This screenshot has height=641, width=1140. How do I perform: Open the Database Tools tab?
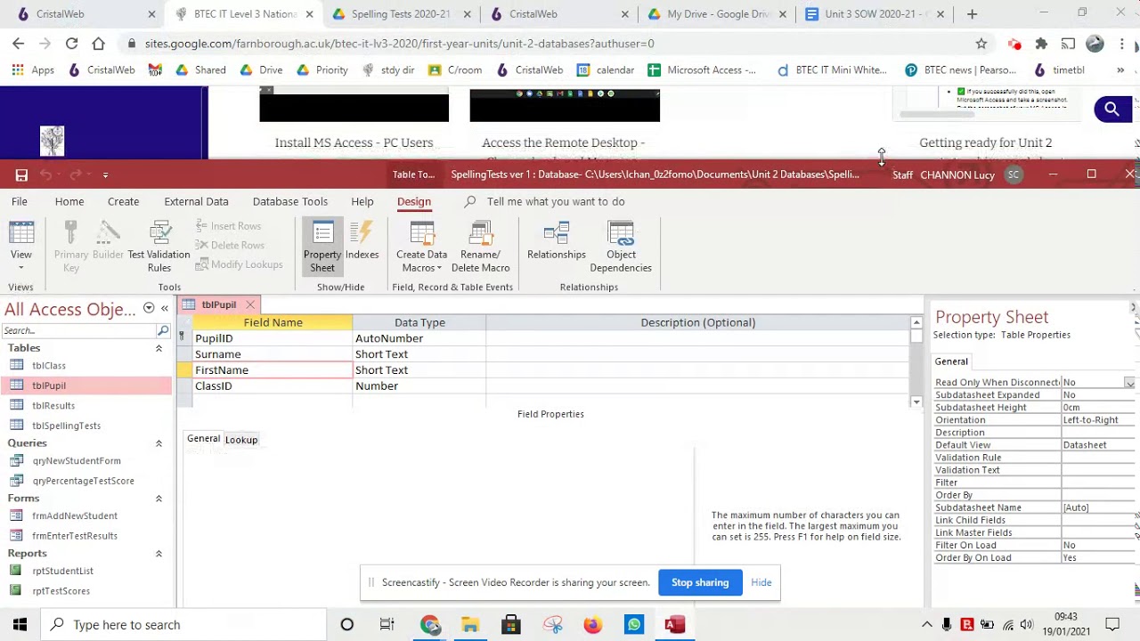click(290, 201)
